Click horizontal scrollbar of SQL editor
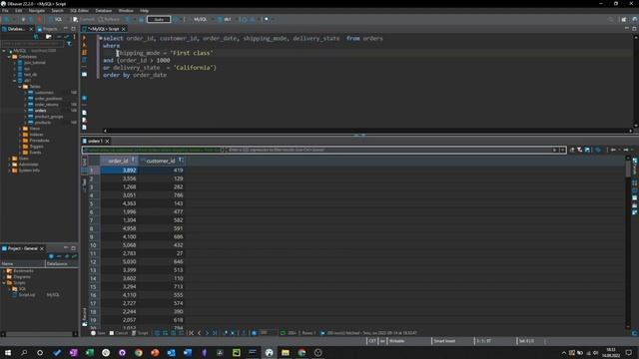This screenshot has width=639, height=359. tap(366, 131)
